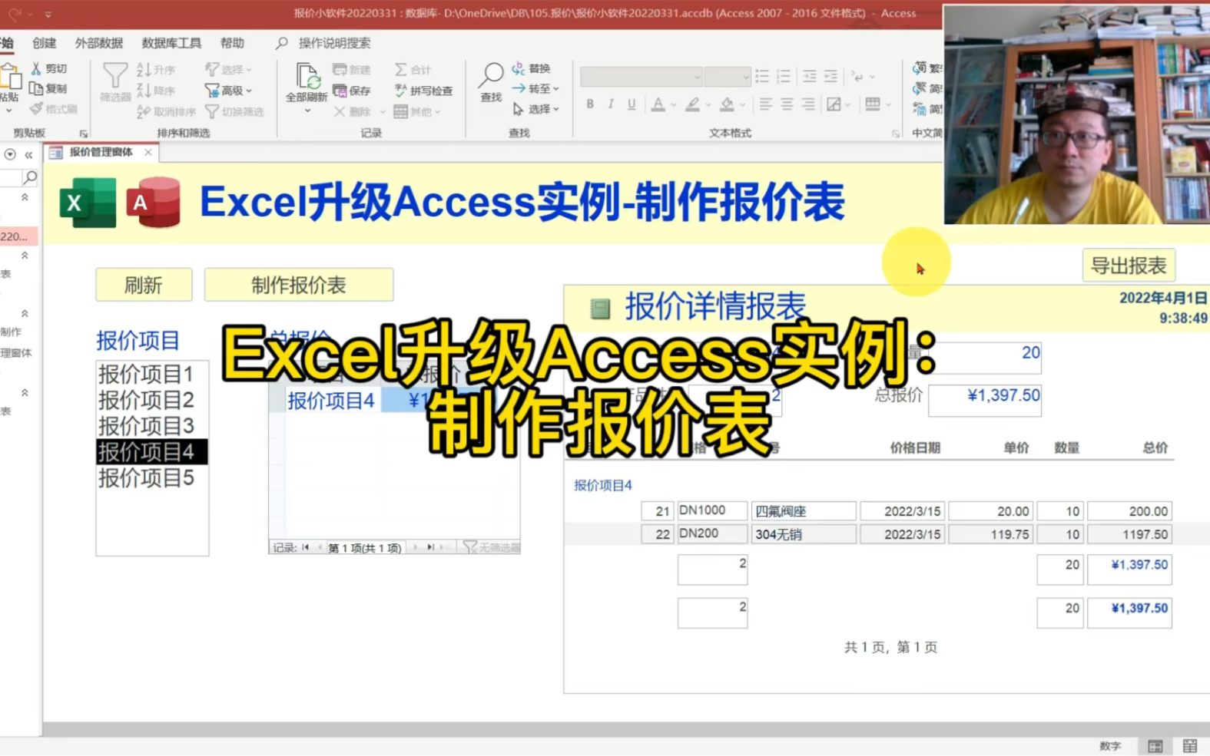This screenshot has width=1210, height=756.
Task: Sort ascending with 升序
Action: [156, 69]
